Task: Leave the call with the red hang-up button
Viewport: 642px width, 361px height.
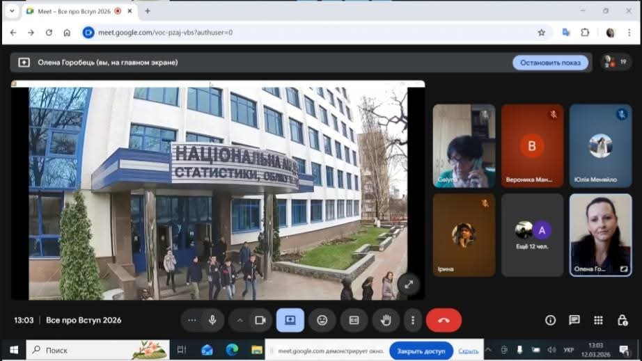Action: coord(444,320)
